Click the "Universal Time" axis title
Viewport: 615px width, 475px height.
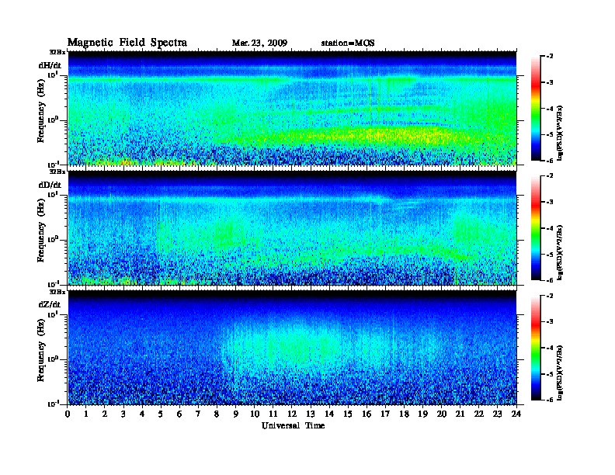tap(293, 425)
